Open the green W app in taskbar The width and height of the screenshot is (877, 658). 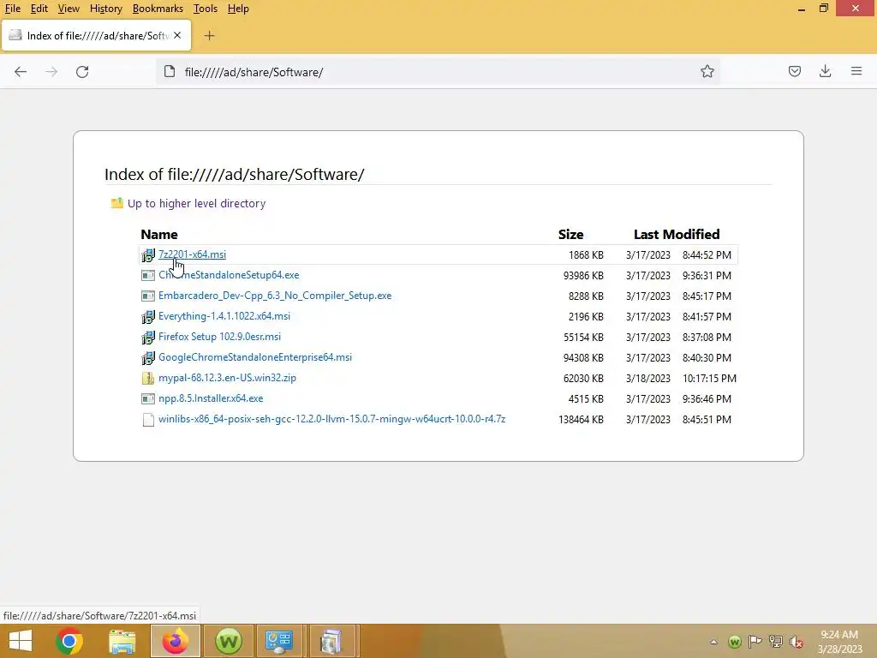pos(228,641)
